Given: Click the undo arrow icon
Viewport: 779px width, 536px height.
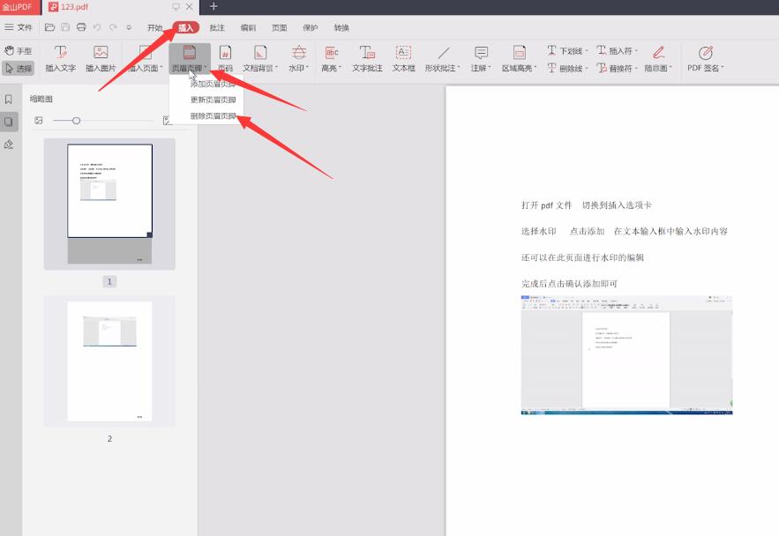Looking at the screenshot, I should 97,27.
